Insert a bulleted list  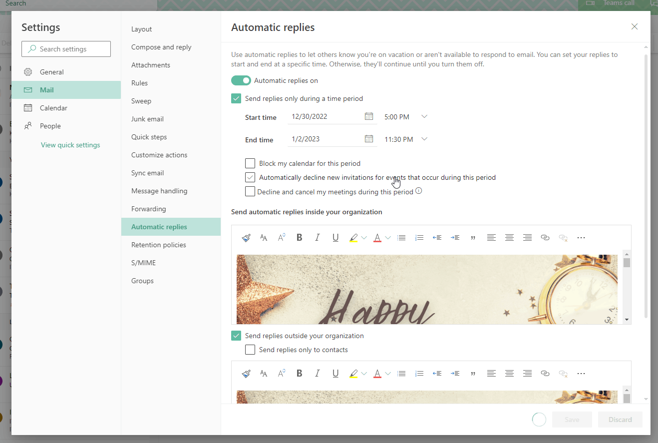(401, 237)
